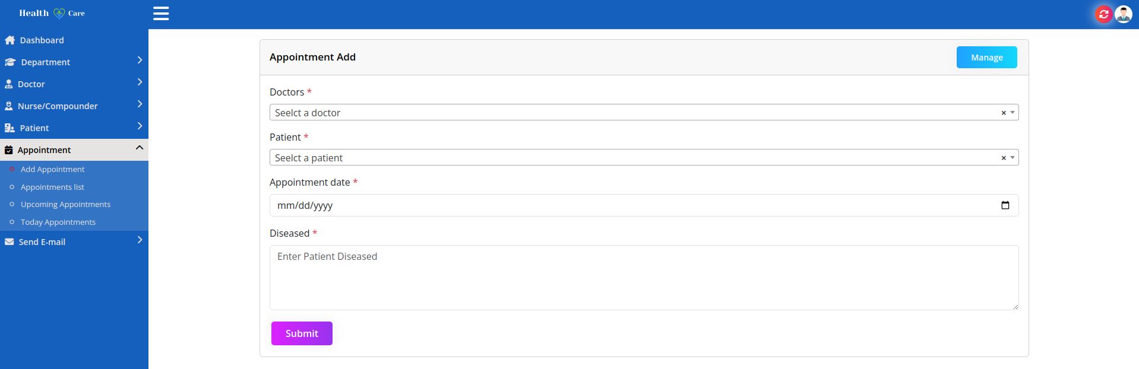1139x369 pixels.
Task: Go to Upcoming Appointments
Action: pyautogui.click(x=65, y=204)
